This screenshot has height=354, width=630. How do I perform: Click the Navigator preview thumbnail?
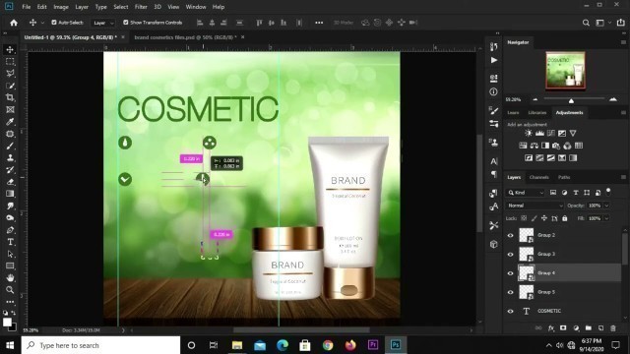coord(565,70)
